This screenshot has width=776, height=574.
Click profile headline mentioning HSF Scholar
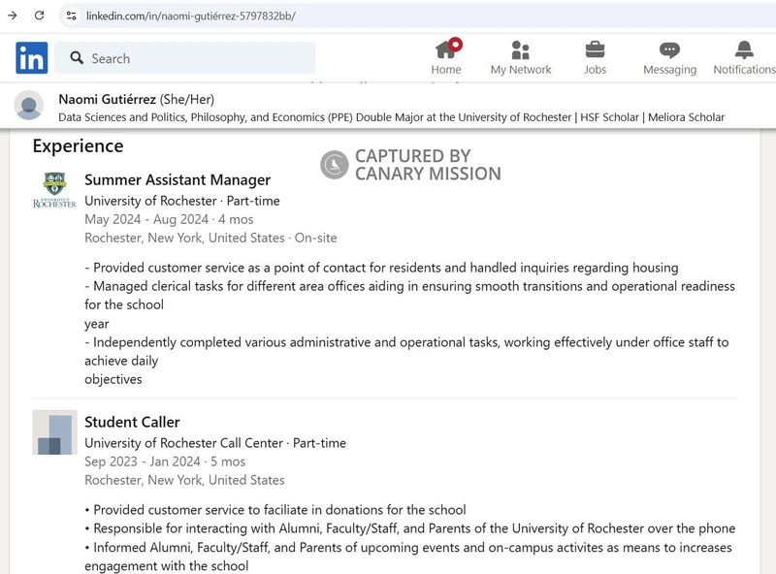point(392,117)
